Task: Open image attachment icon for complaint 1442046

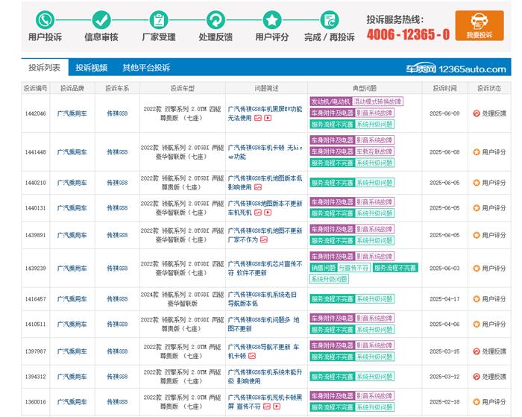Action: tap(258, 118)
